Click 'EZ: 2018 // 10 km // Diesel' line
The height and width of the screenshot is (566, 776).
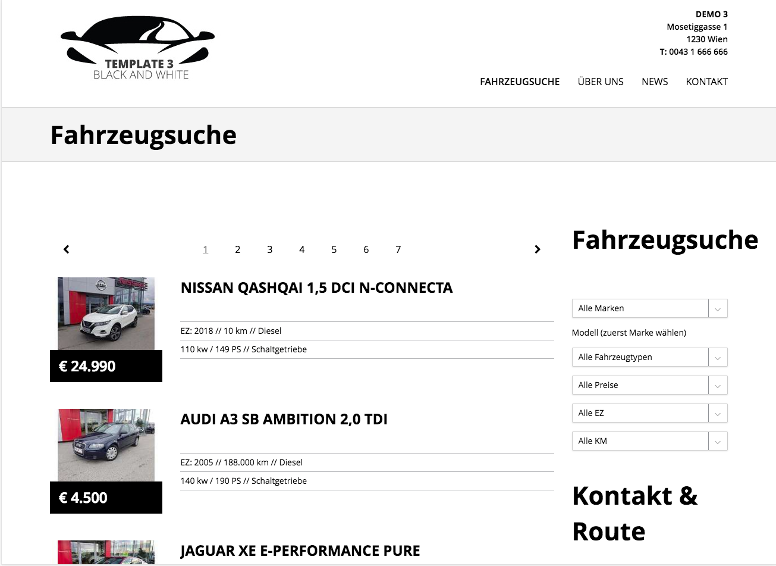231,331
